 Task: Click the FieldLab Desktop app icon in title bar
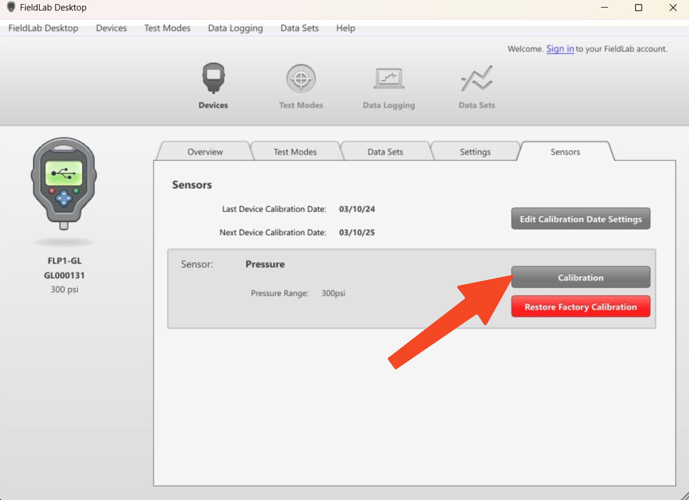(x=11, y=7)
